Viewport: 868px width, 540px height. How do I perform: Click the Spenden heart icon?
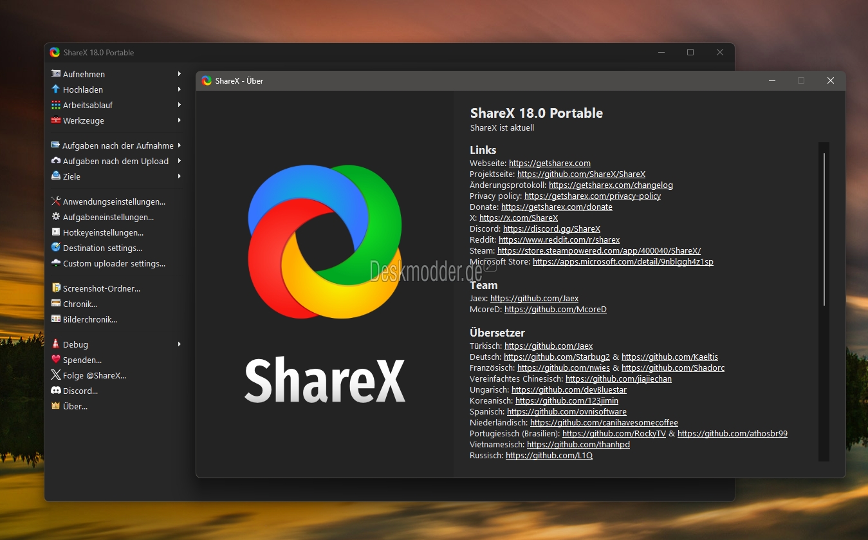click(56, 360)
